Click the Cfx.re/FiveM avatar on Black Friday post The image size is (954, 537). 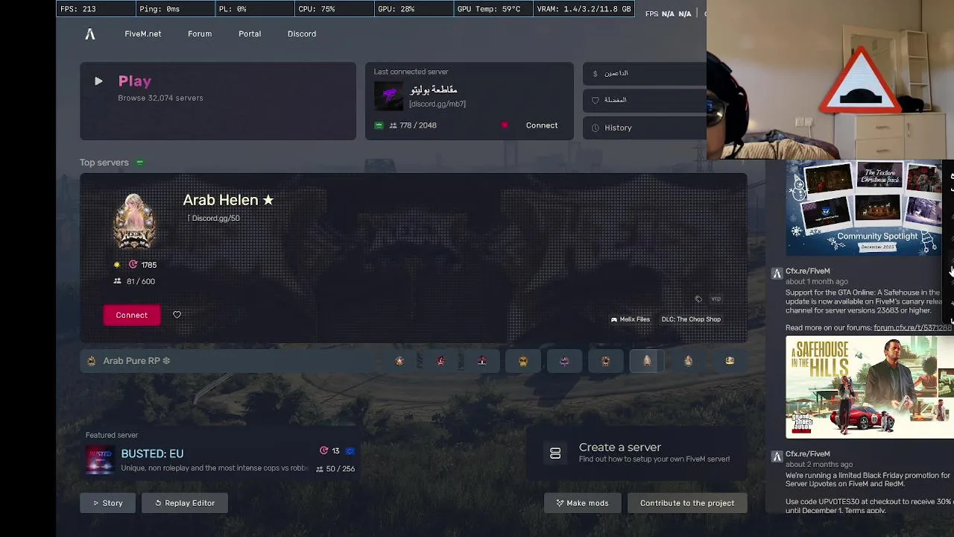777,456
